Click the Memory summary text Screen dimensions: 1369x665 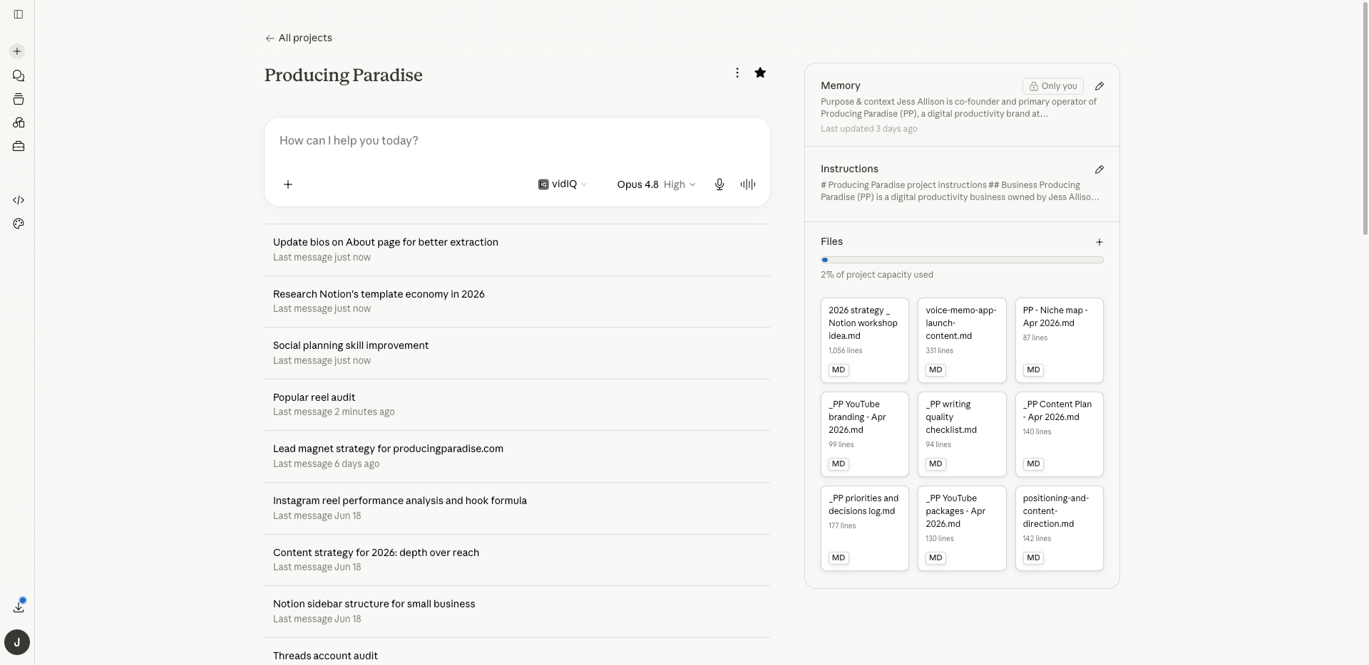click(x=959, y=108)
